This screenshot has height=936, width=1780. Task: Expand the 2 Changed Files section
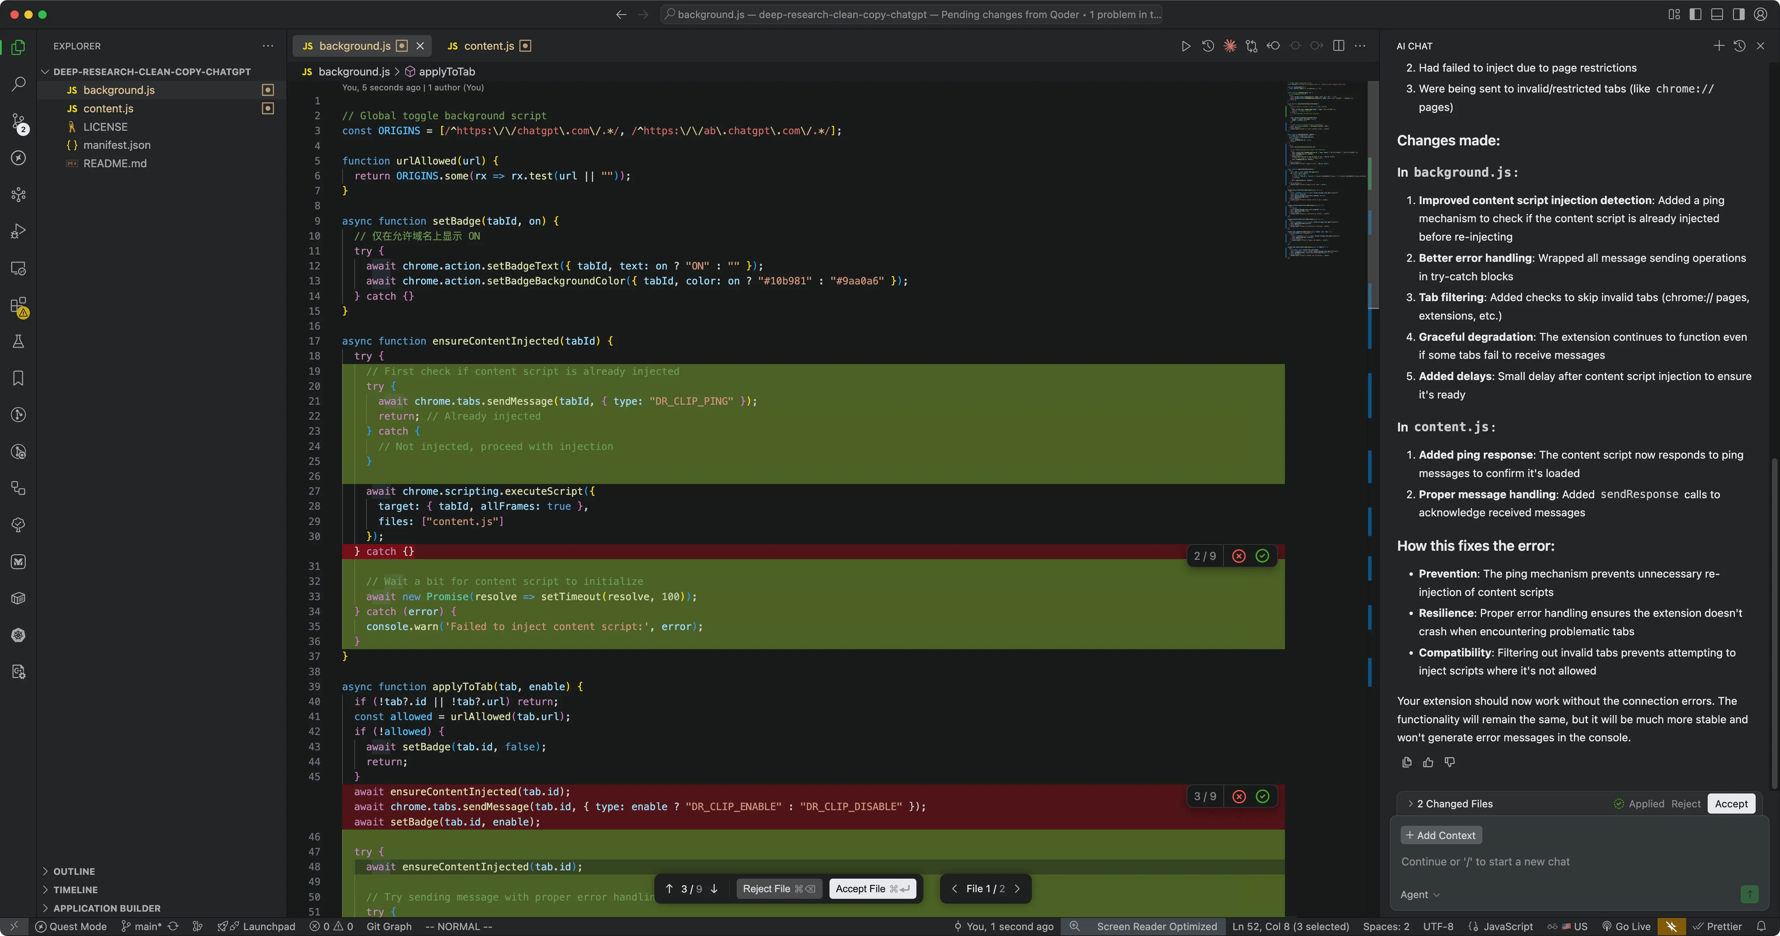1451,803
